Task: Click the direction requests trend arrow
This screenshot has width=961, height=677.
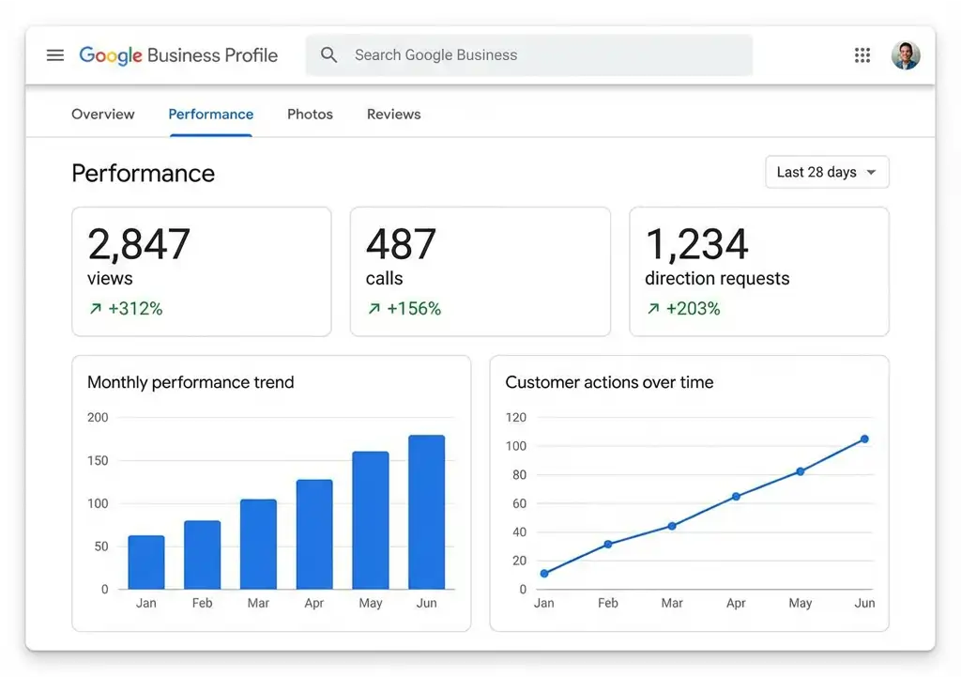Action: click(x=653, y=308)
